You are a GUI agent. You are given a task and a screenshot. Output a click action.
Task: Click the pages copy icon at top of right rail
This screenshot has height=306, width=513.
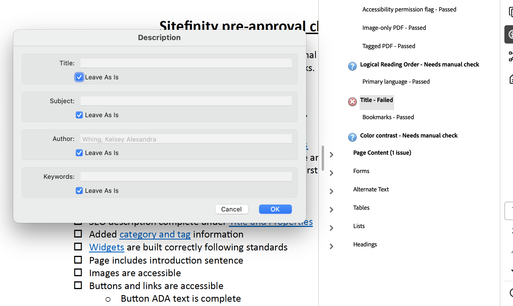click(x=510, y=12)
